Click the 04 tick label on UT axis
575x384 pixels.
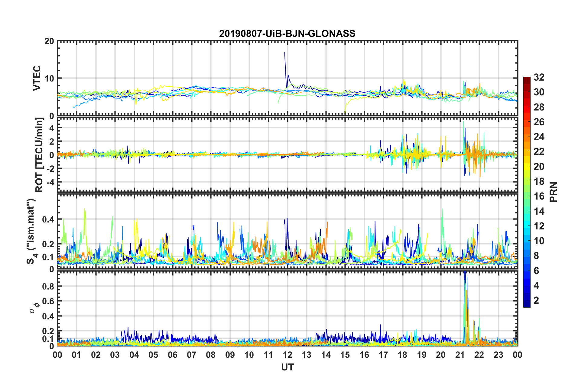pyautogui.click(x=134, y=355)
